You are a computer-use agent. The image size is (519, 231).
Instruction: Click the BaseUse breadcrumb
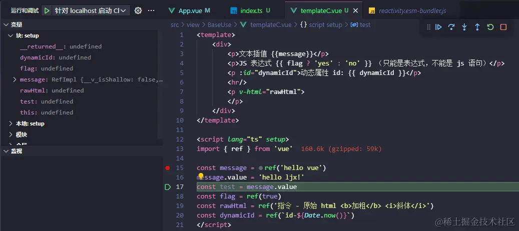pyautogui.click(x=219, y=25)
